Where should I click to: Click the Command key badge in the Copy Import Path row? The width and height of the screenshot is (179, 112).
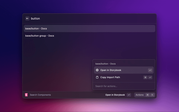pos(145,77)
